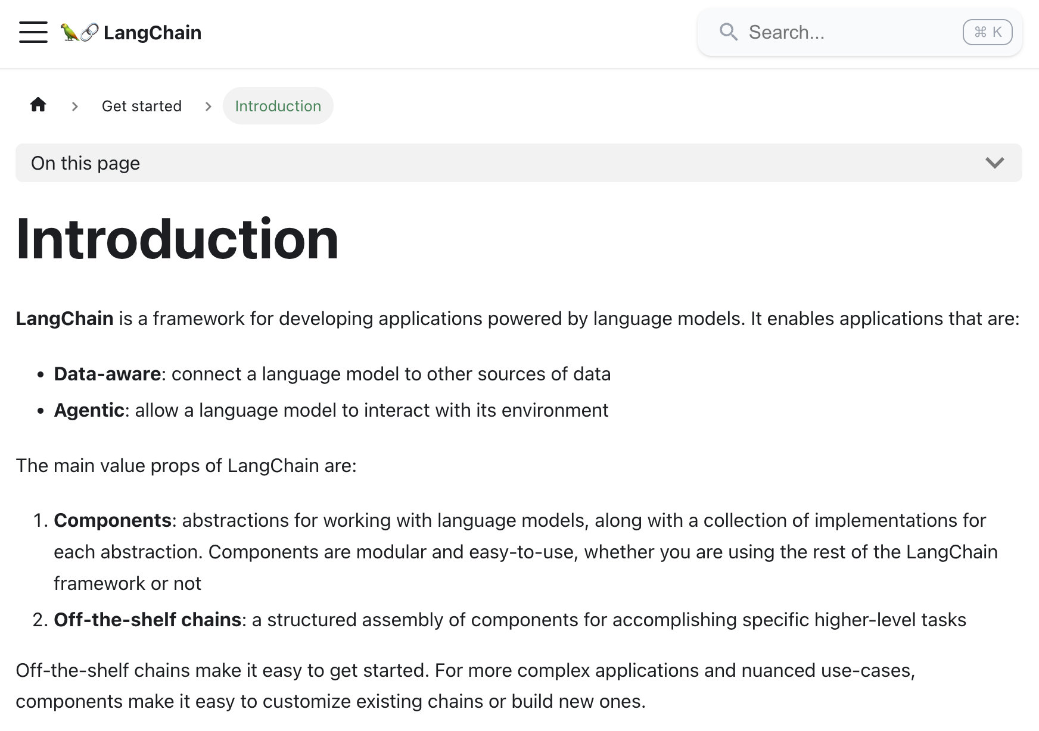Click the "On this page" label
This screenshot has width=1039, height=731.
[86, 163]
